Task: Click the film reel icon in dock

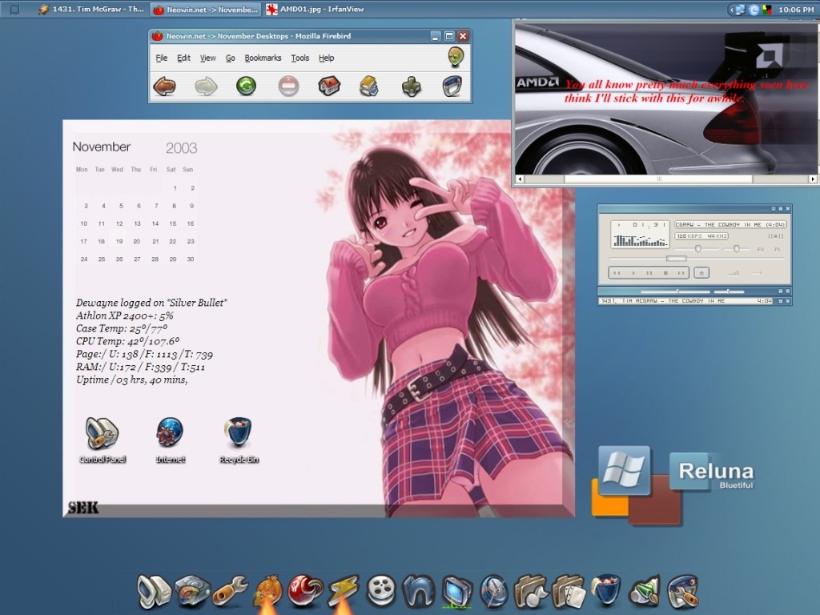Action: point(381,591)
